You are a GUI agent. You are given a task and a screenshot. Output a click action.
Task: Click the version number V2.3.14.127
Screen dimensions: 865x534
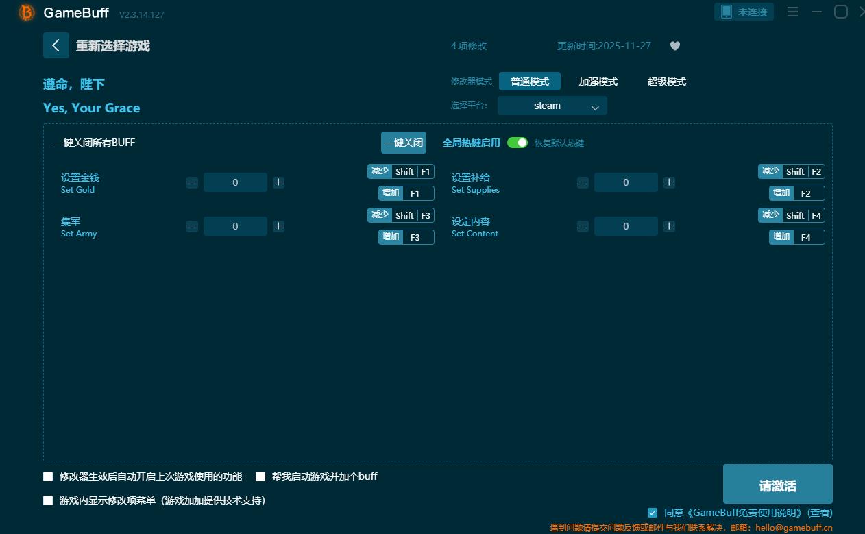[x=142, y=14]
